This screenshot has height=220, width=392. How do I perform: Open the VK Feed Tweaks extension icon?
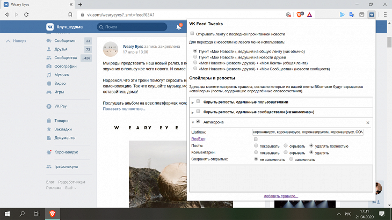coord(371,14)
